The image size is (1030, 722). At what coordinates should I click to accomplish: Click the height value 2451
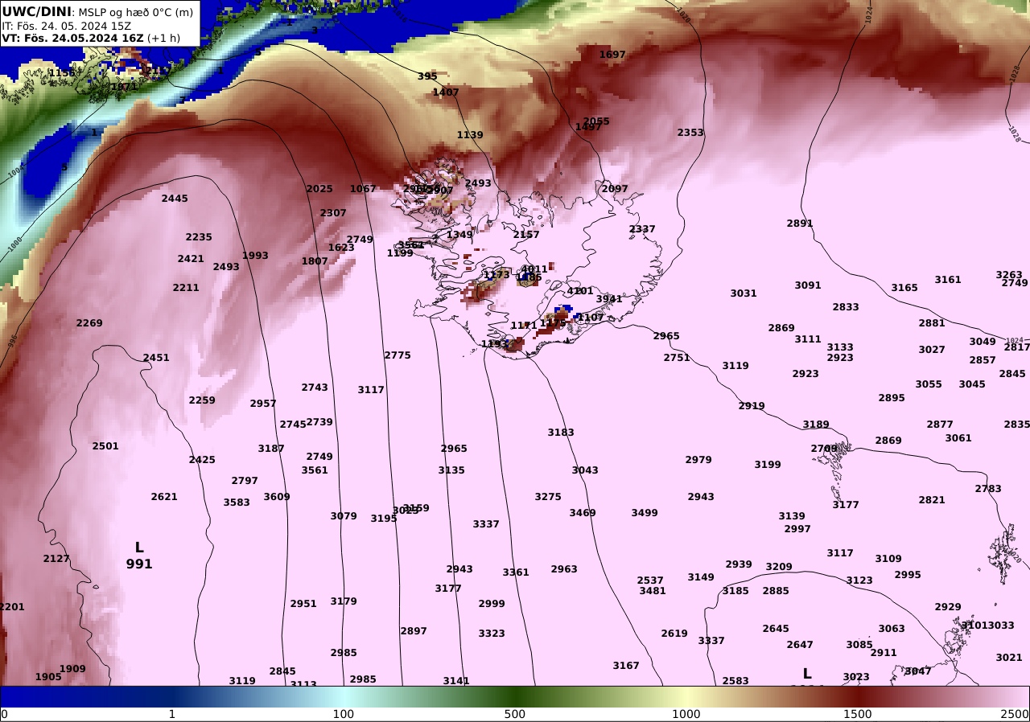156,358
